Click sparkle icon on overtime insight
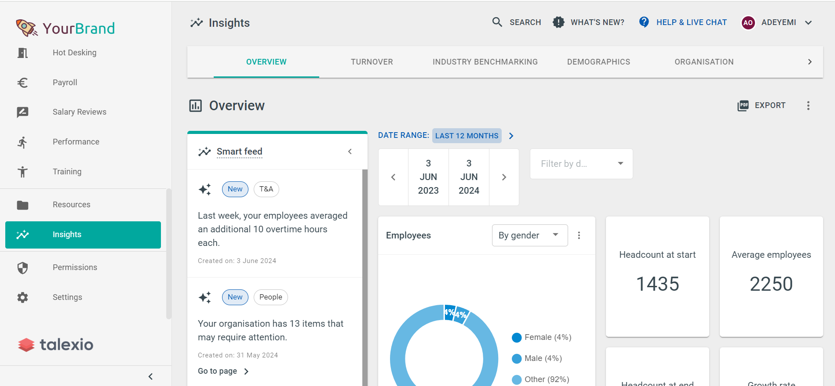This screenshot has height=386, width=835. pos(204,189)
